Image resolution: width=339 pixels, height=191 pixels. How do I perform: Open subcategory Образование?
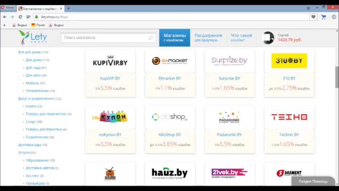[37, 160]
